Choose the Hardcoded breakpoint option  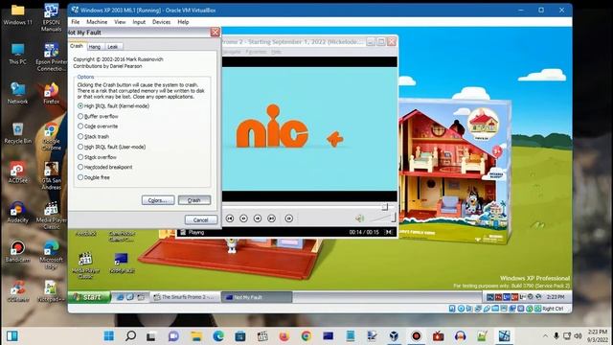coord(105,167)
